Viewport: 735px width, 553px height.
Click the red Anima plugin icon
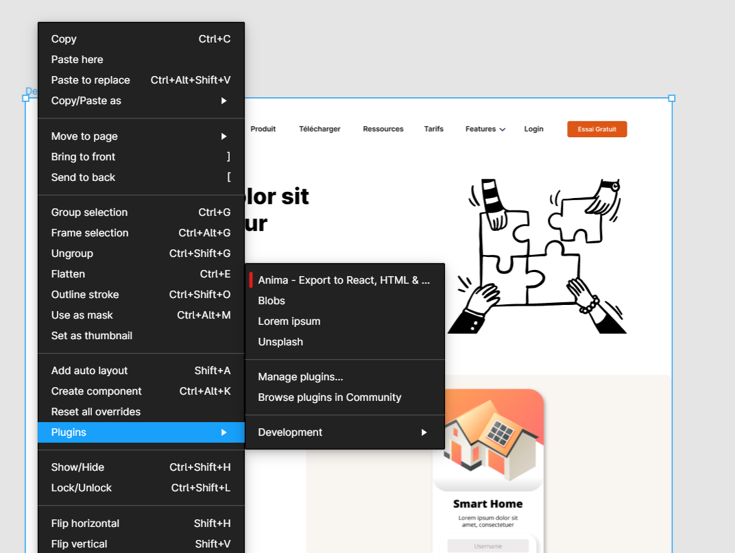click(x=251, y=280)
